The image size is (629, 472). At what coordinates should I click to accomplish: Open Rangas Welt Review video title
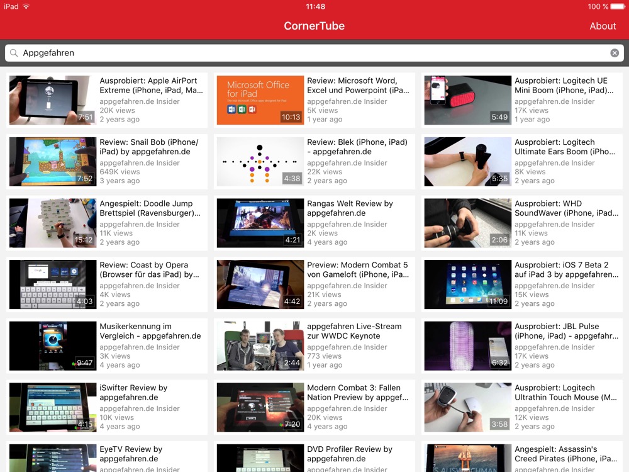(350, 208)
